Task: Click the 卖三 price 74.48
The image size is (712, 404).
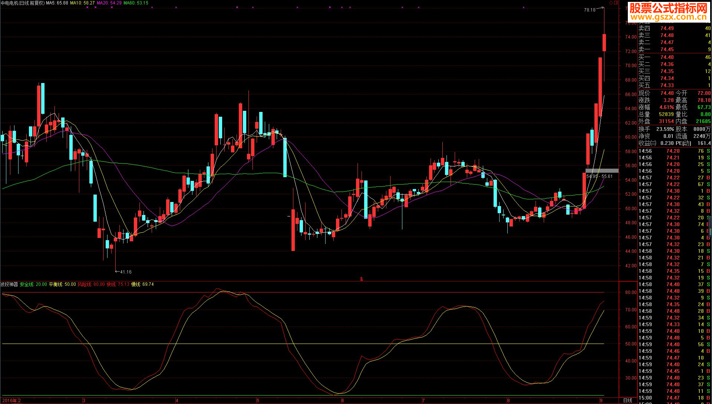Action: tap(667, 35)
